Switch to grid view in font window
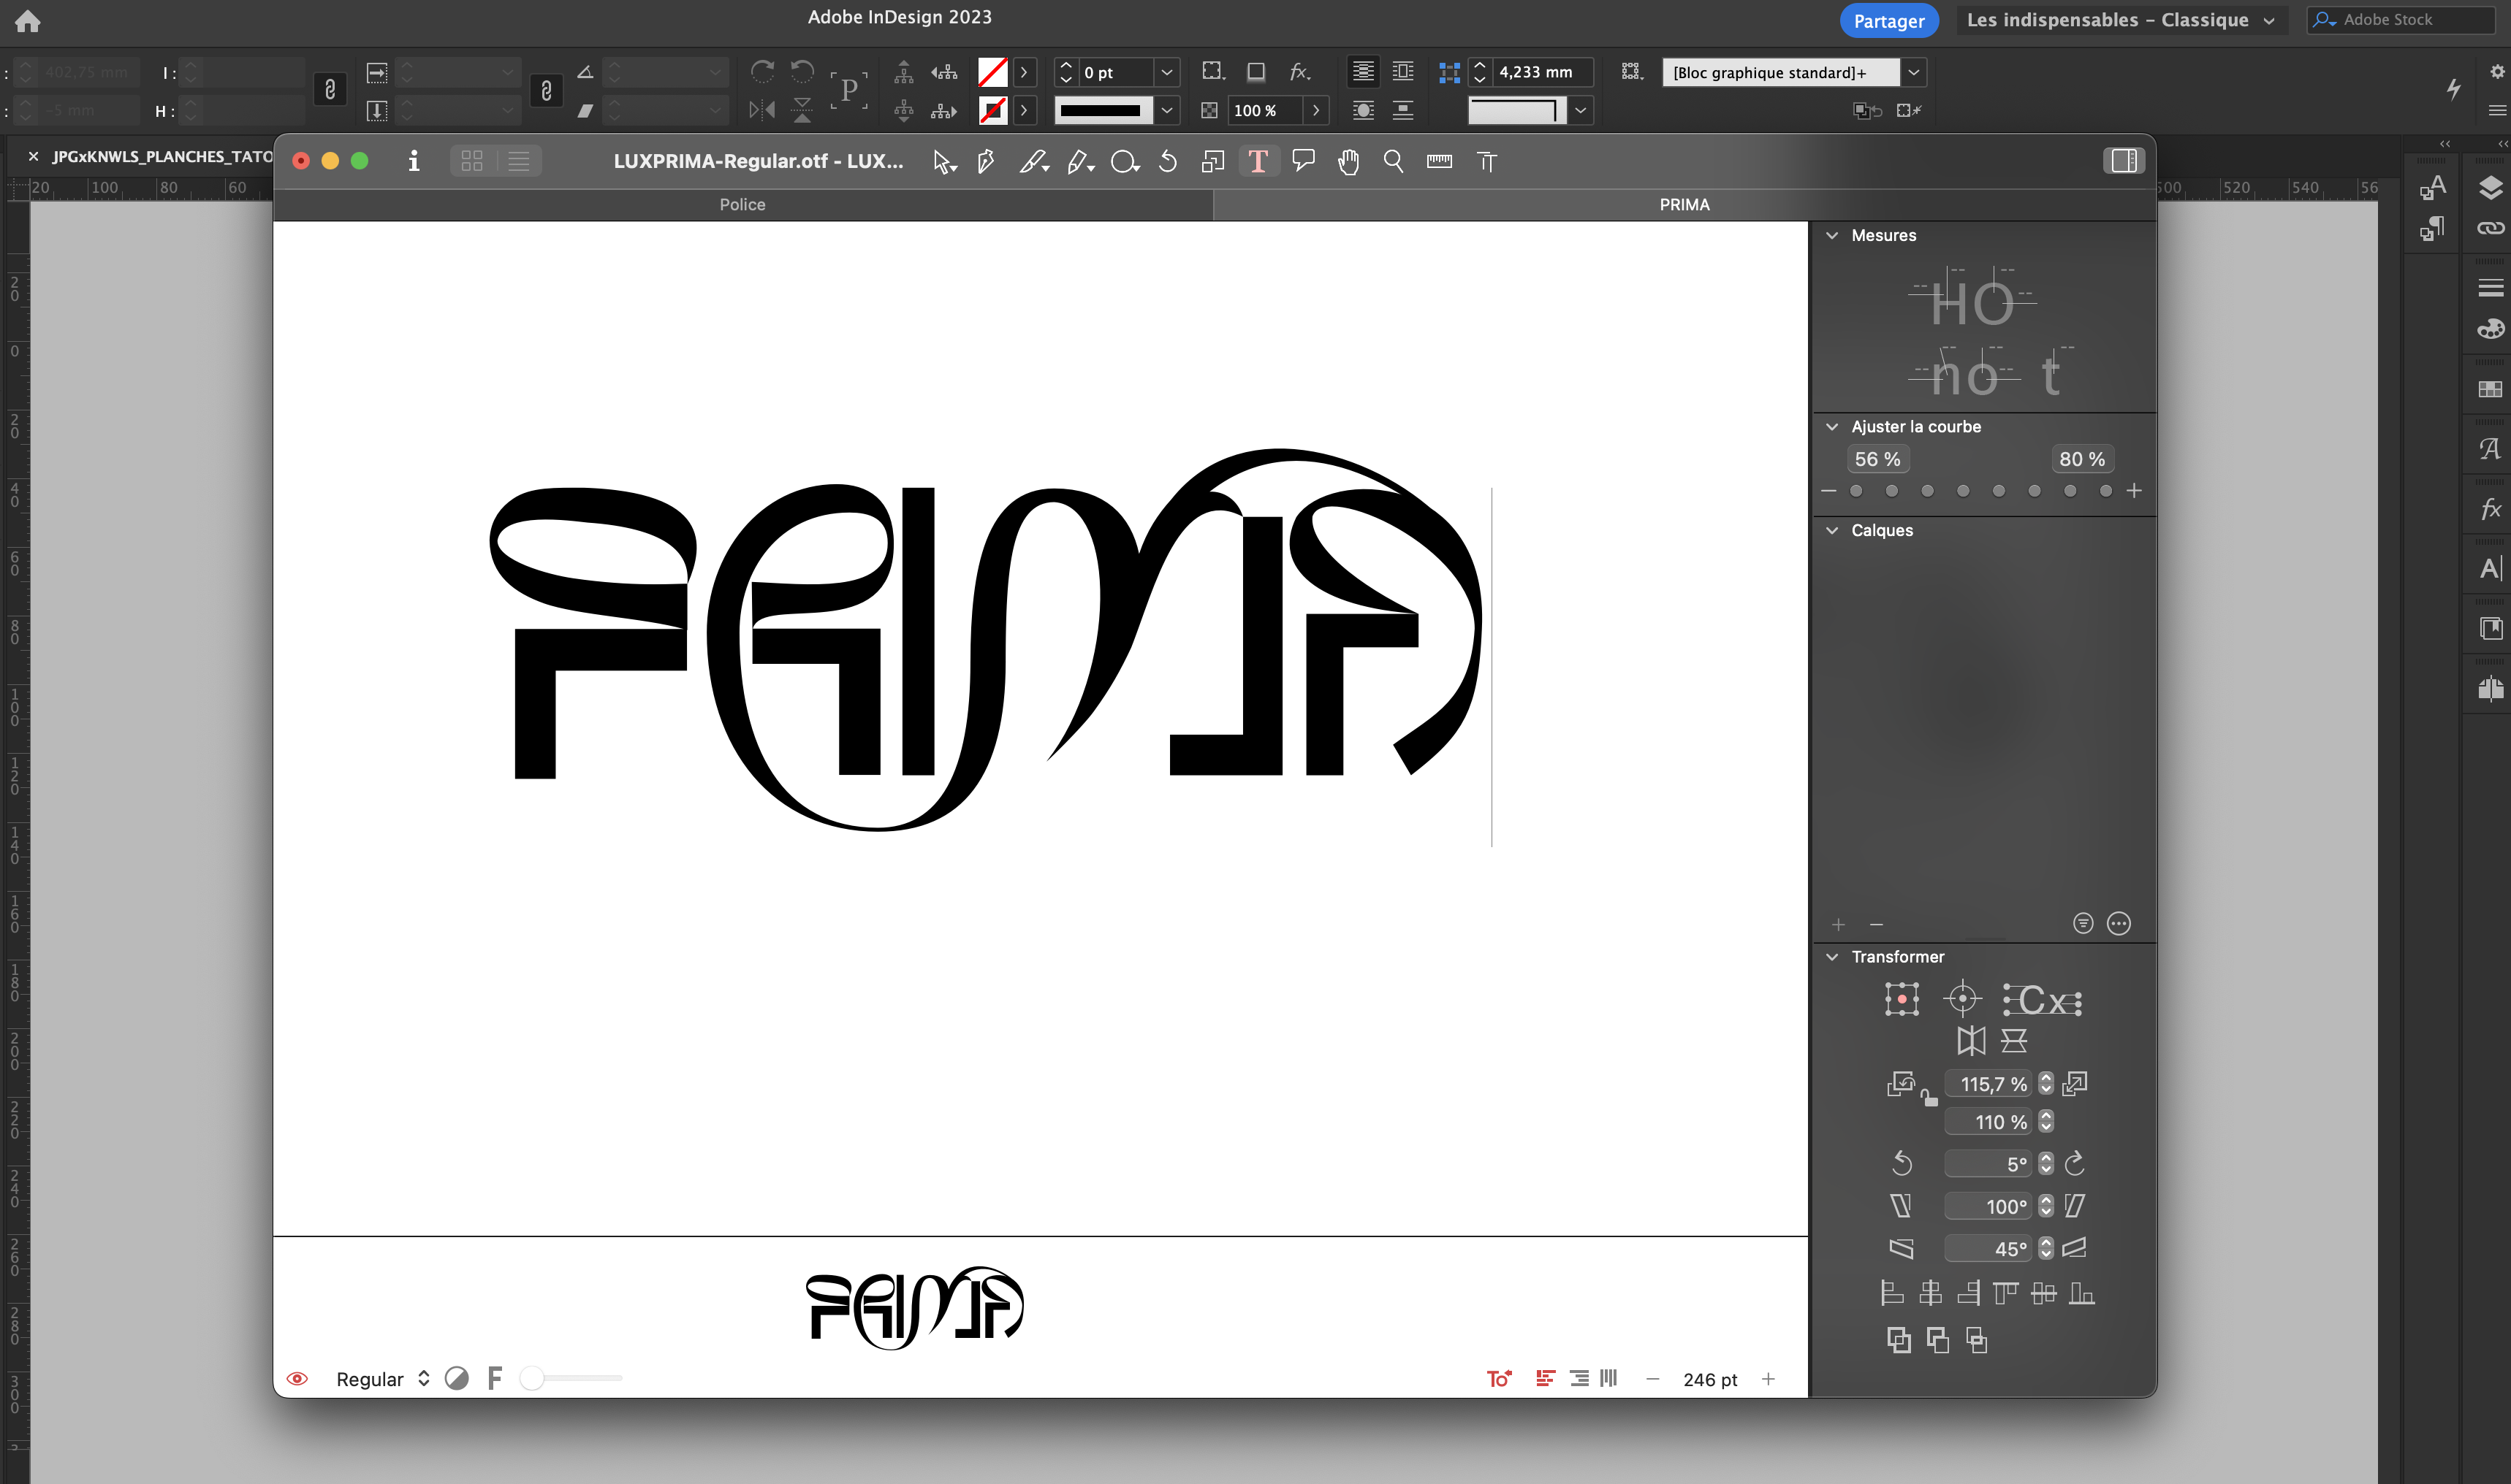 pyautogui.click(x=472, y=161)
